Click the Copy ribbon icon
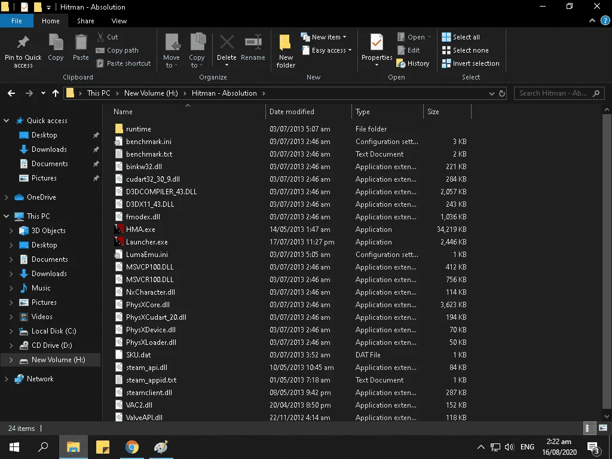 (x=56, y=42)
